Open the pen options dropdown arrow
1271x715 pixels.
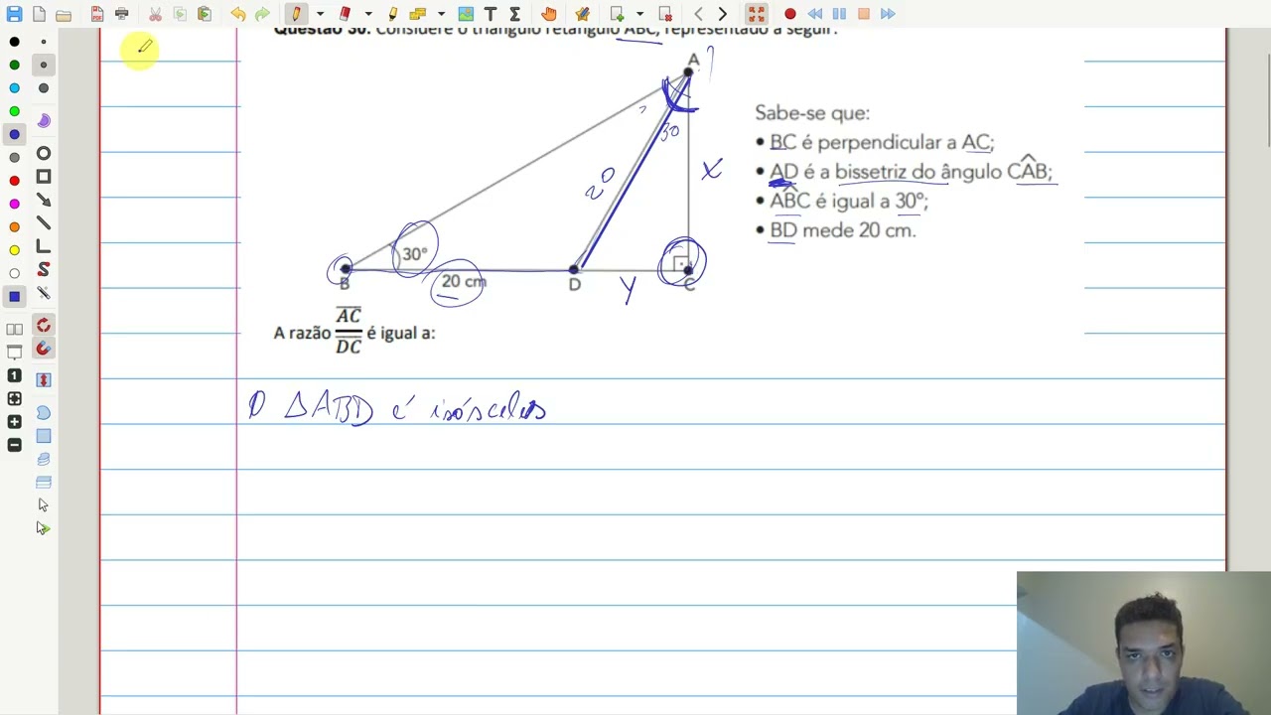(320, 14)
